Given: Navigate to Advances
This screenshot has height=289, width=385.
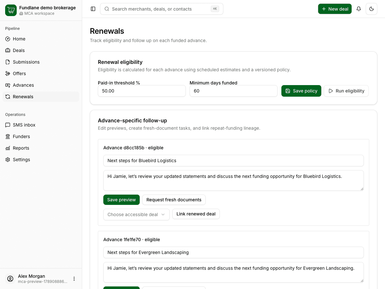Looking at the screenshot, I should [x=41, y=85].
